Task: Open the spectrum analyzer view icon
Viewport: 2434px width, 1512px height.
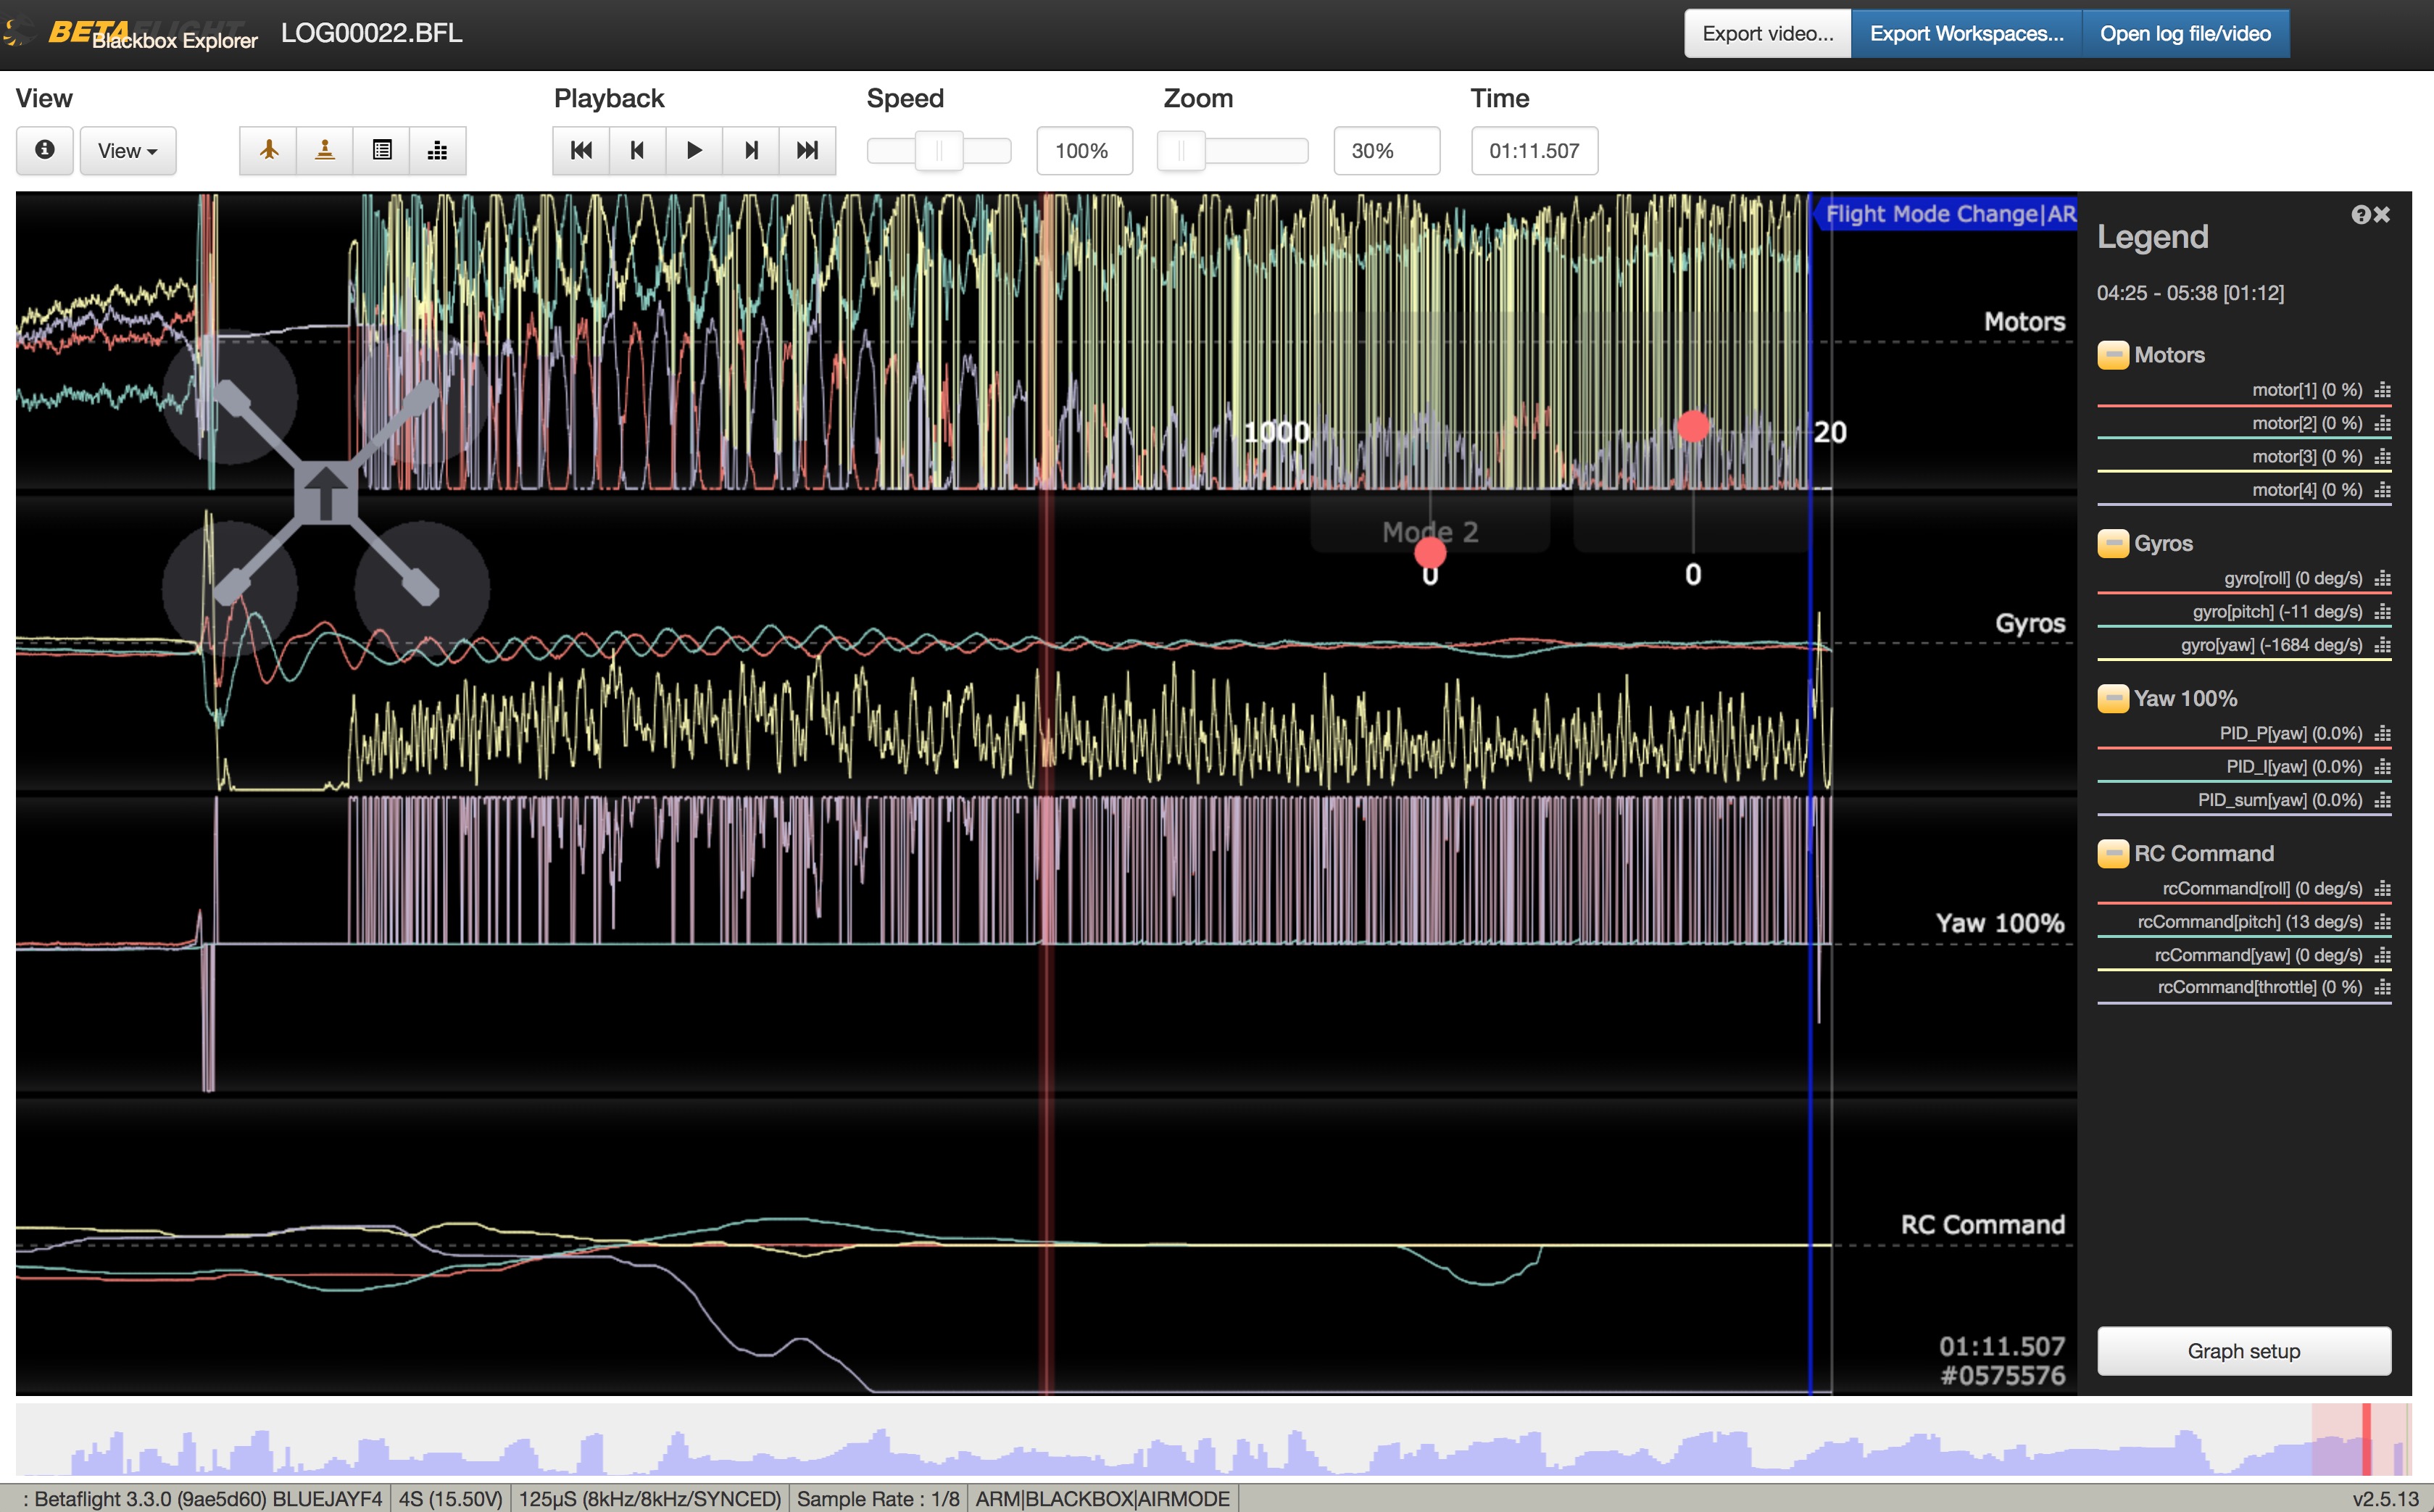Action: (438, 150)
